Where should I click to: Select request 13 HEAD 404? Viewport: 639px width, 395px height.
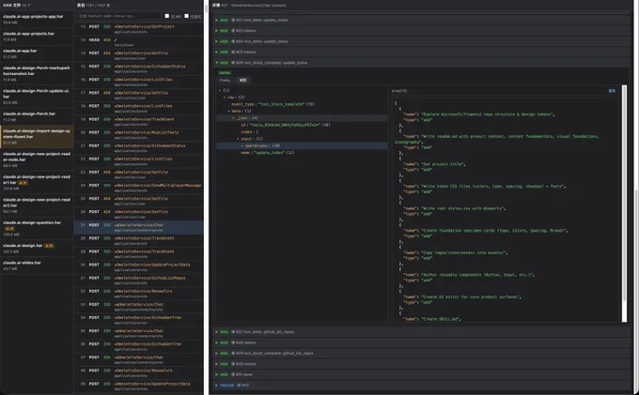[138, 42]
